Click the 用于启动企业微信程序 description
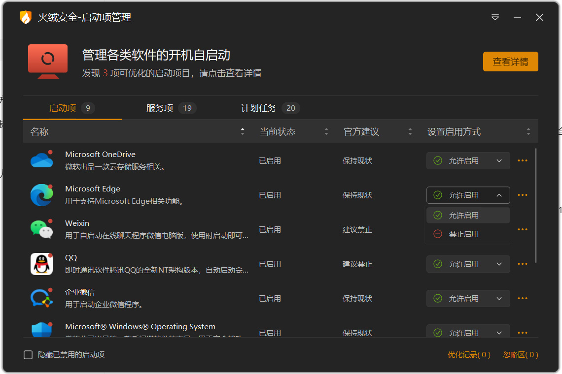Image resolution: width=562 pixels, height=374 pixels. pos(105,305)
